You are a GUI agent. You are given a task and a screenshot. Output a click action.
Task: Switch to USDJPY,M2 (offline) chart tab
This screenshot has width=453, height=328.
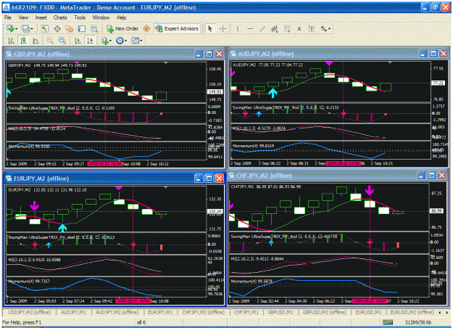pos(30,312)
